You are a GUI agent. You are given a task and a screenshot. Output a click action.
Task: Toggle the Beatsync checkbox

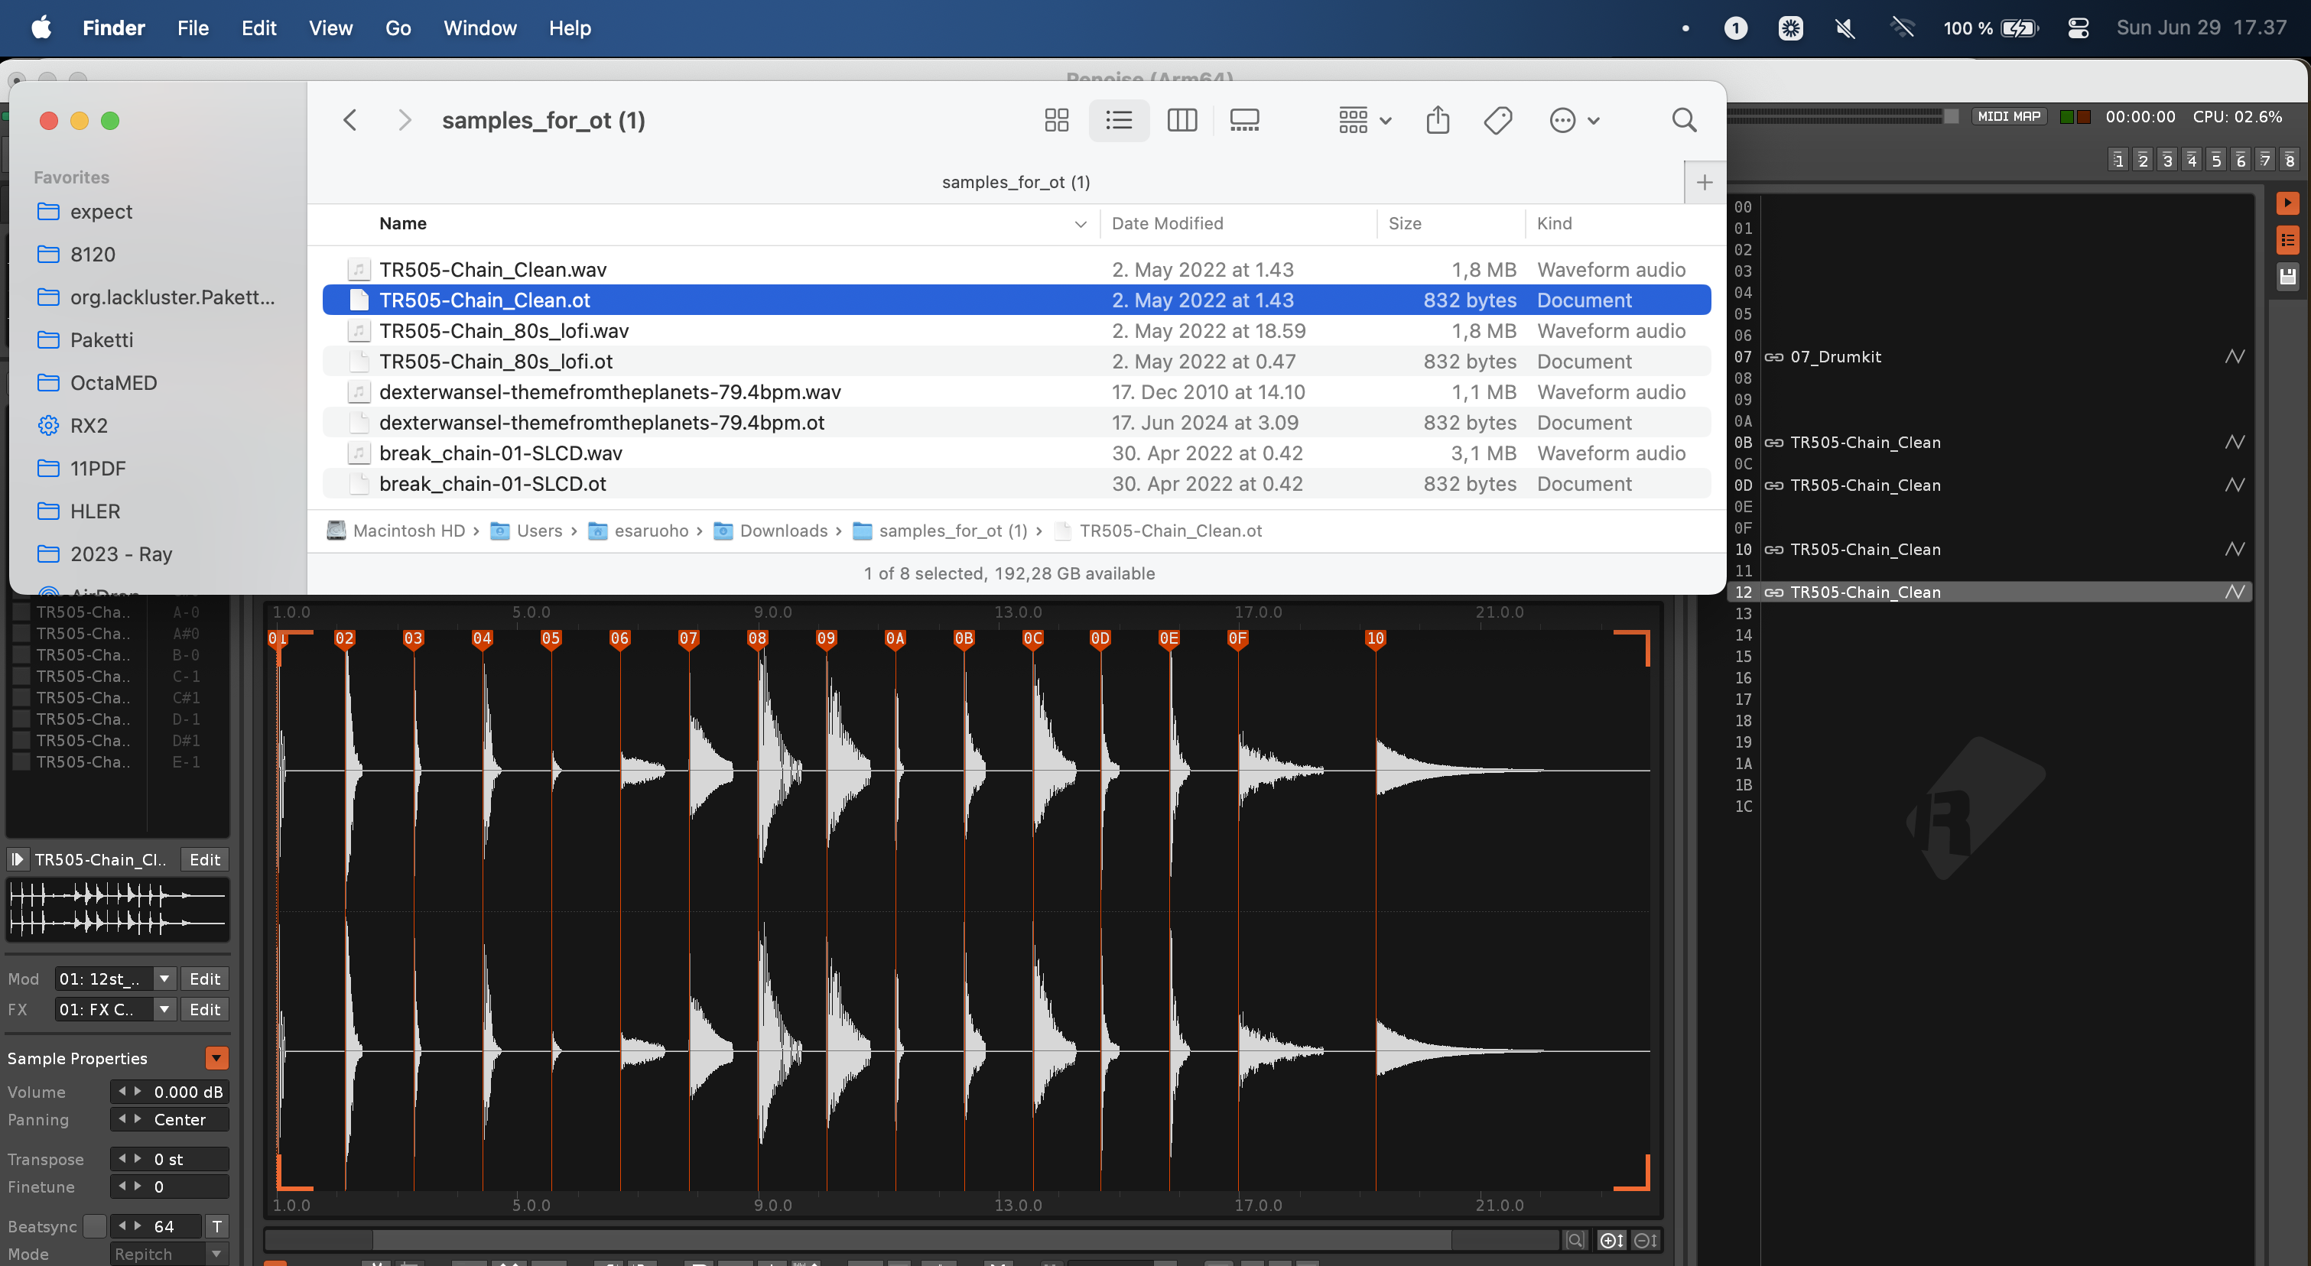click(x=94, y=1225)
